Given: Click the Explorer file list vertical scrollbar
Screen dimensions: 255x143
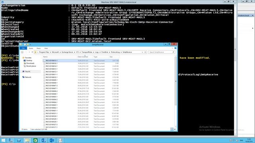Looking at the screenshot, I should [176, 81].
